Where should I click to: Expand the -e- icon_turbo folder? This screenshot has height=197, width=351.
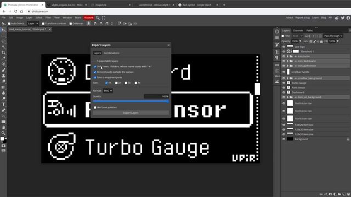287,56
